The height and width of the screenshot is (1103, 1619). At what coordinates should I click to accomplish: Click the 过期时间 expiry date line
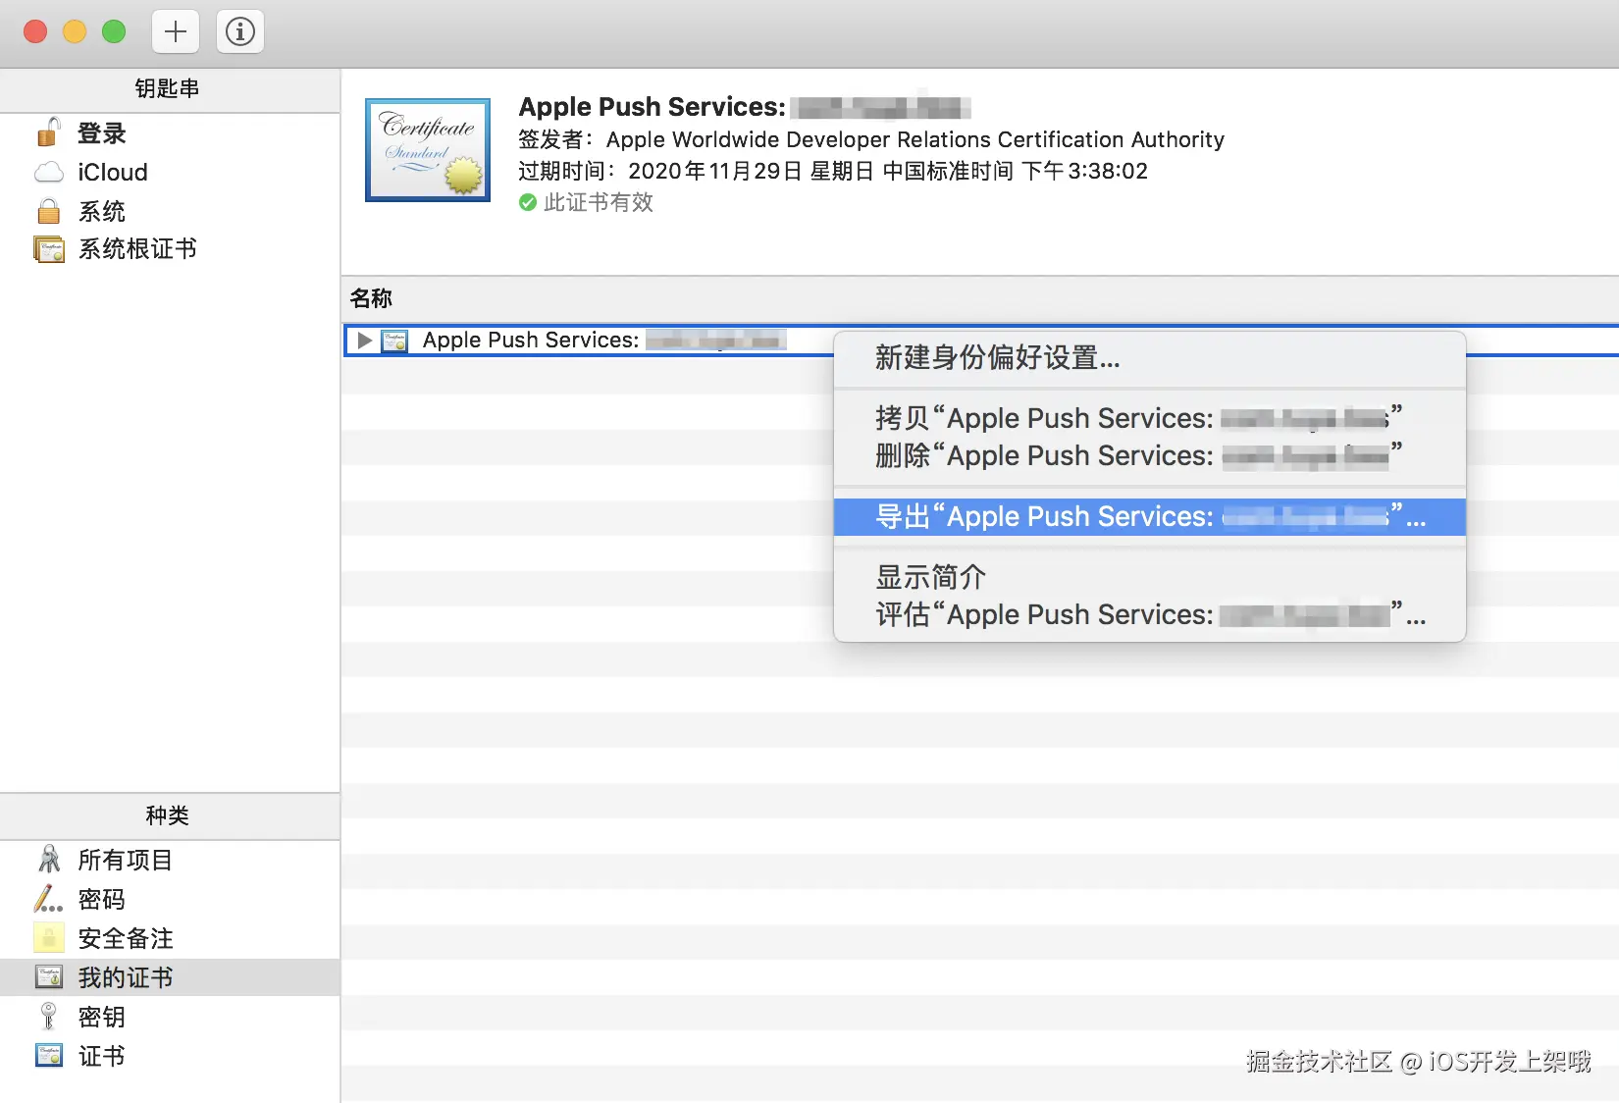click(833, 171)
